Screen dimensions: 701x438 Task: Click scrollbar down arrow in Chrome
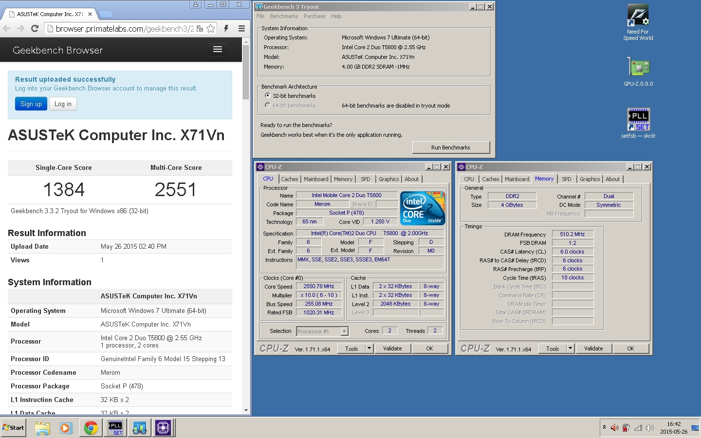click(246, 410)
